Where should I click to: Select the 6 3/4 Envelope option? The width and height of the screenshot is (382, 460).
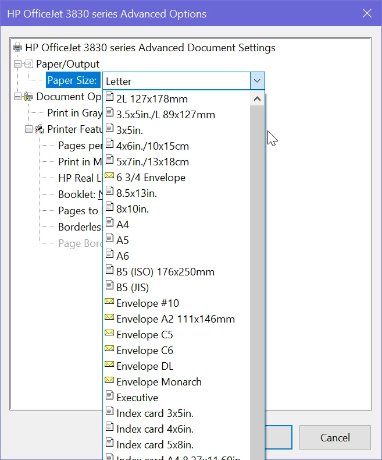click(x=177, y=177)
